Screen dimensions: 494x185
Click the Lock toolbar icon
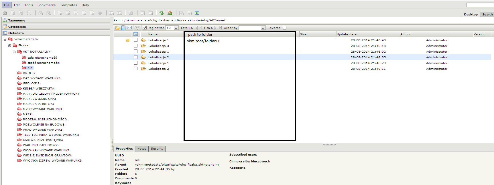[x=41, y=13]
